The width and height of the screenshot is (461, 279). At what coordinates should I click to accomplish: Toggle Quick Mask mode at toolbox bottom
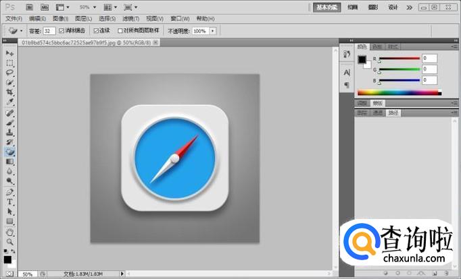[x=9, y=274]
